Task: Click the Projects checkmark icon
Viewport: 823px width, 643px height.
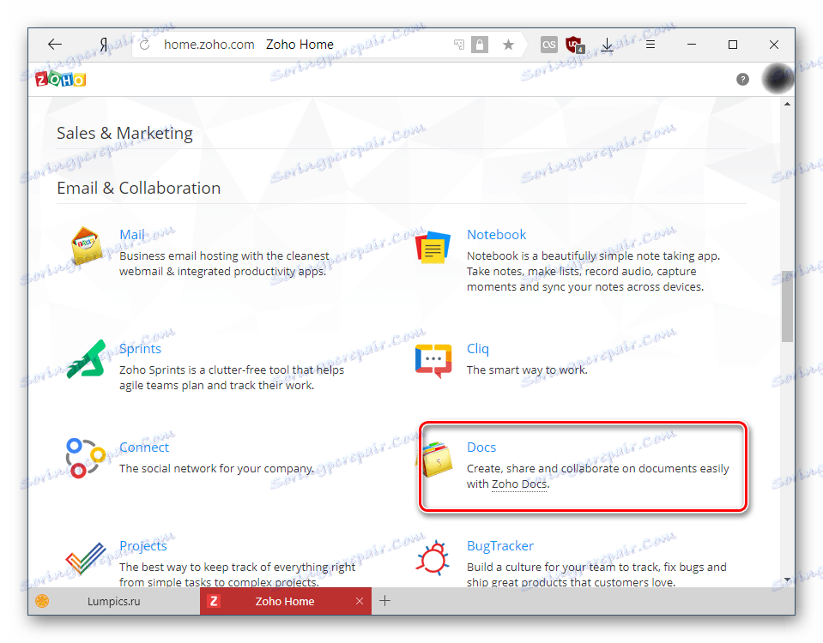Action: click(x=86, y=558)
